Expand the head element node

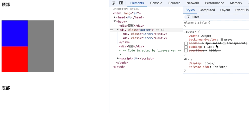click(115, 17)
